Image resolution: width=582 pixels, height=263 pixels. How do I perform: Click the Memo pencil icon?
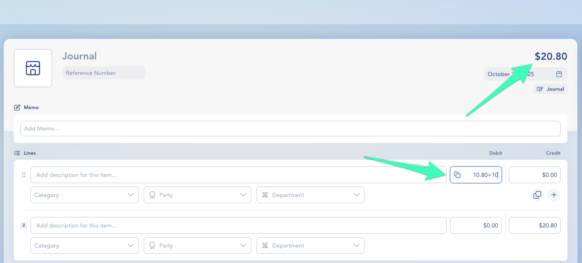pos(17,107)
